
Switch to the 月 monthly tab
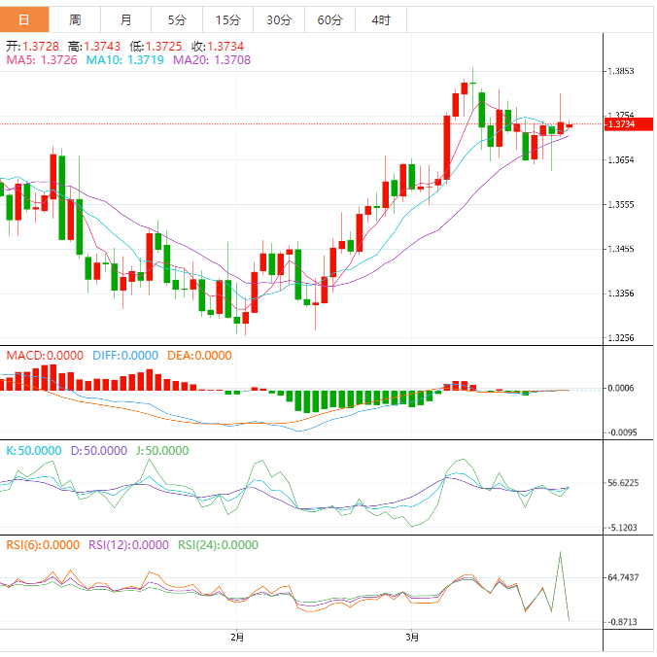coord(125,19)
